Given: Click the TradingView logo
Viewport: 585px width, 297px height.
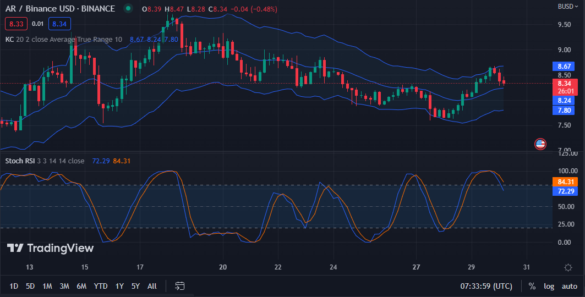Looking at the screenshot, I should pos(50,248).
